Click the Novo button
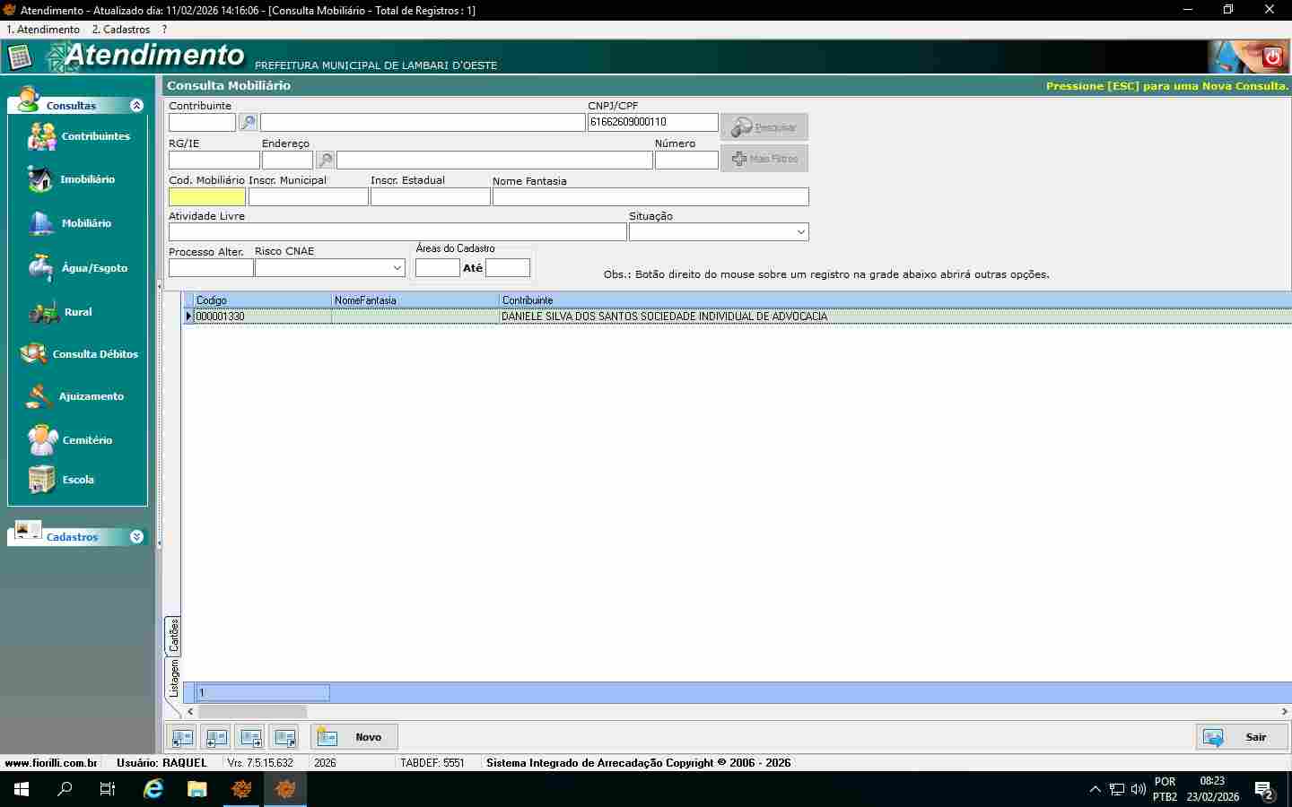This screenshot has height=807, width=1292. pos(354,737)
